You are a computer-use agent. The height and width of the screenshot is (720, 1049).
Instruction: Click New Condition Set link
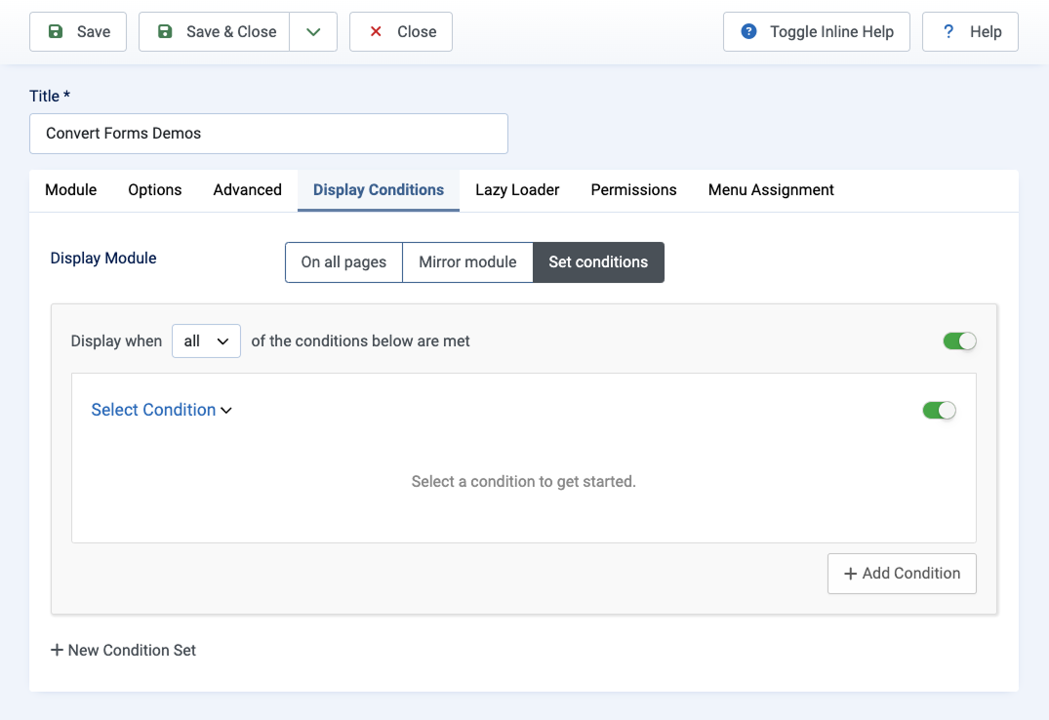(x=123, y=651)
